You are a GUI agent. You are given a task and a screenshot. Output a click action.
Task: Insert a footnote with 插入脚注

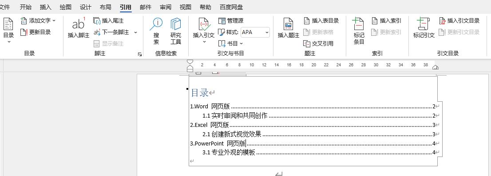[79, 28]
